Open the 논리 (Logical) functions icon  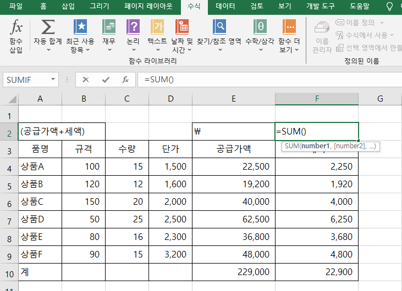pos(133,27)
